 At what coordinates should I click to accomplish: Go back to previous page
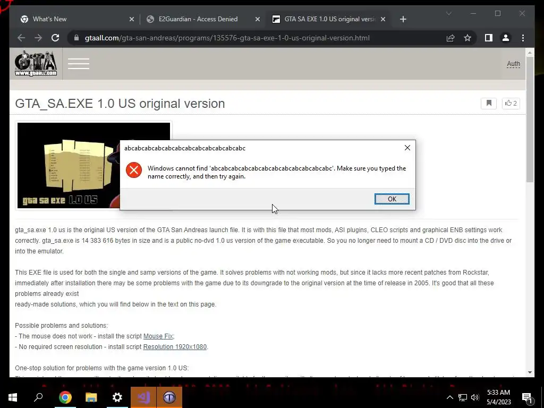coord(21,38)
